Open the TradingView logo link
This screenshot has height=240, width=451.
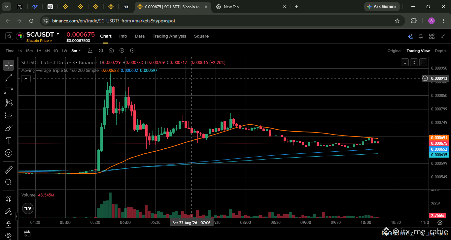28,208
